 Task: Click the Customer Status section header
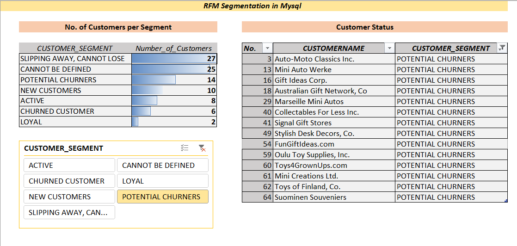365,27
